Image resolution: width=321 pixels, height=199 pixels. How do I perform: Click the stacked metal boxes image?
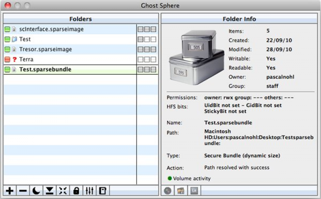[196, 57]
